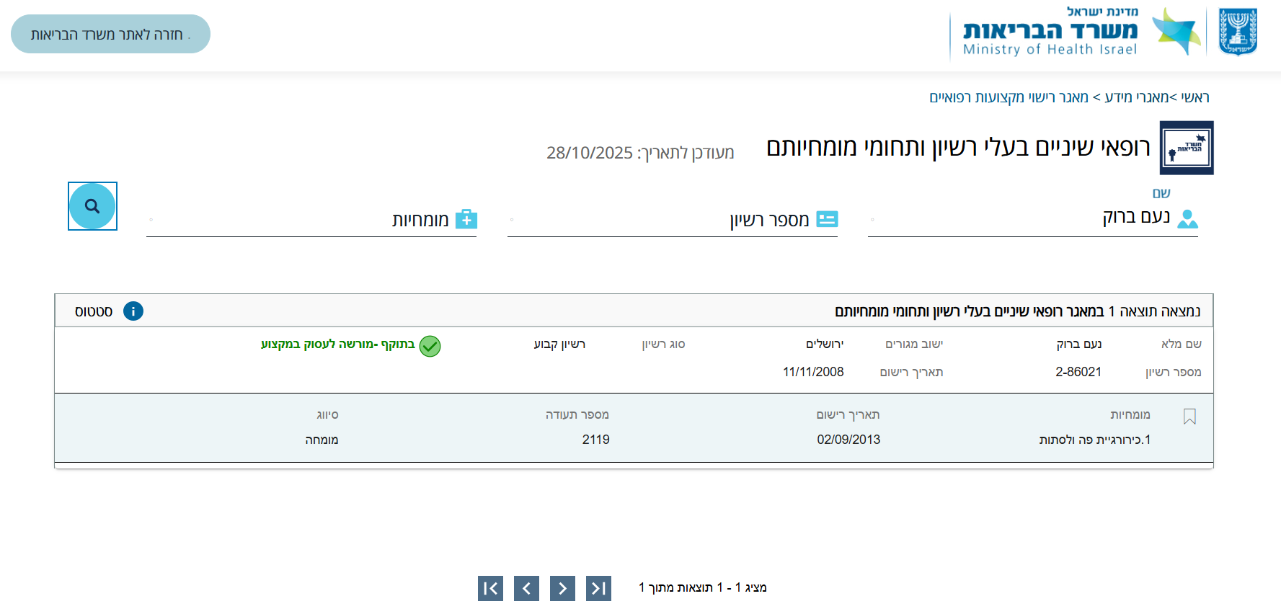The image size is (1281, 609).
Task: Click the Ministry of Health Israel logo
Action: tap(1047, 32)
